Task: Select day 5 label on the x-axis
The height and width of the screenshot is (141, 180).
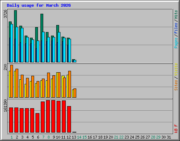Action: (33, 137)
